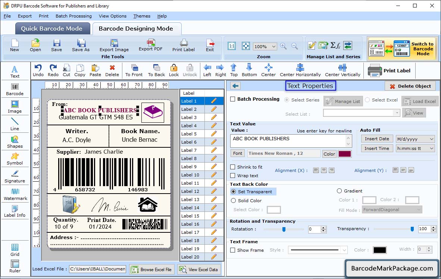Image resolution: width=441 pixels, height=279 pixels.
Task: Expand the Select List dropdown
Action: click(397, 113)
